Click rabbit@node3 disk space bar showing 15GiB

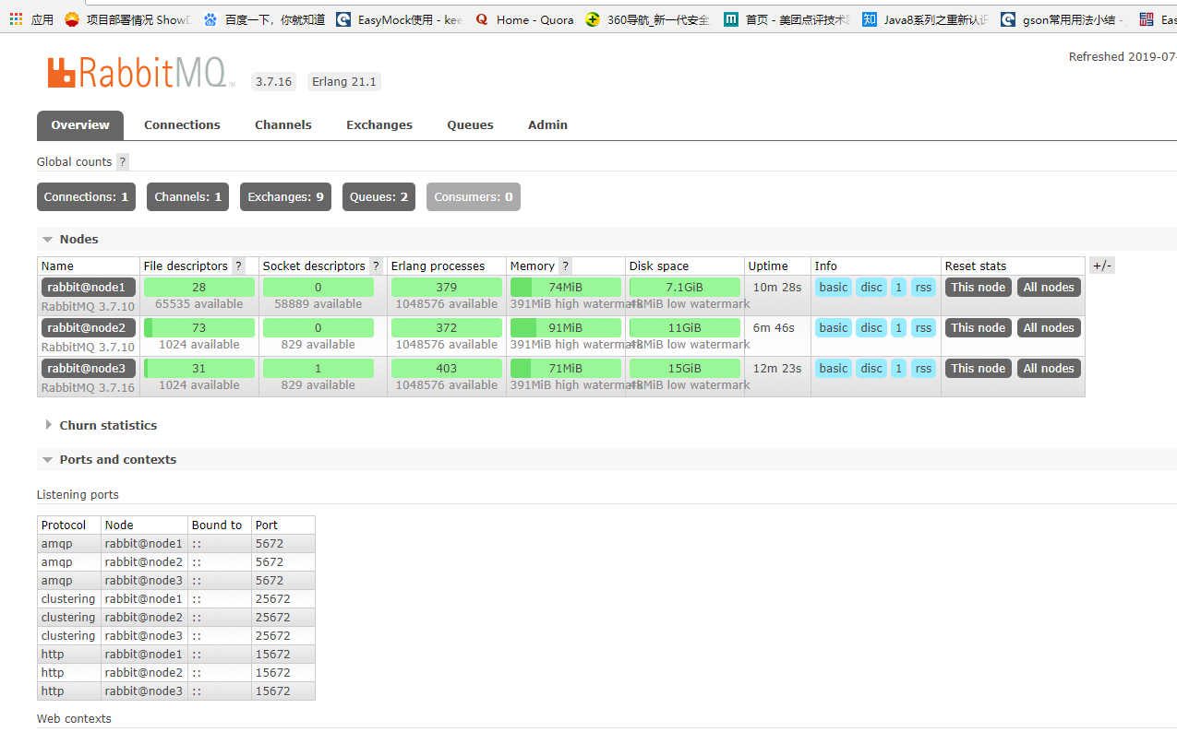685,368
